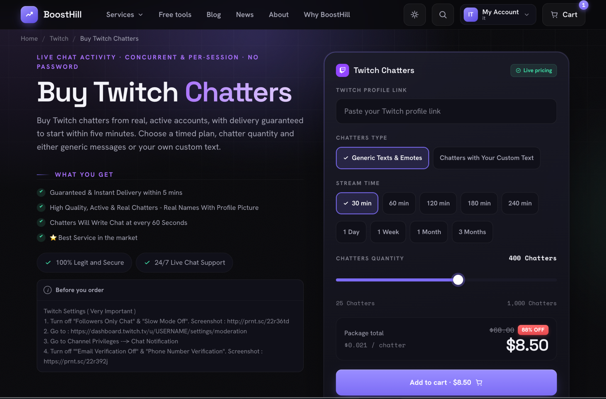
Task: Select Chatters with Your Custom Text
Action: point(486,158)
